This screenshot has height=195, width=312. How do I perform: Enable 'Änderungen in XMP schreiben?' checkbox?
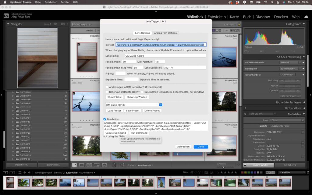coord(107,87)
